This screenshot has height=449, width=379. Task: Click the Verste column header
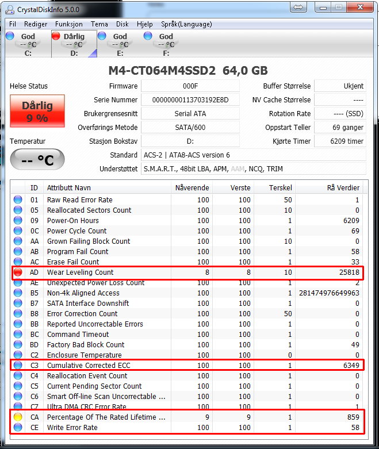point(233,188)
